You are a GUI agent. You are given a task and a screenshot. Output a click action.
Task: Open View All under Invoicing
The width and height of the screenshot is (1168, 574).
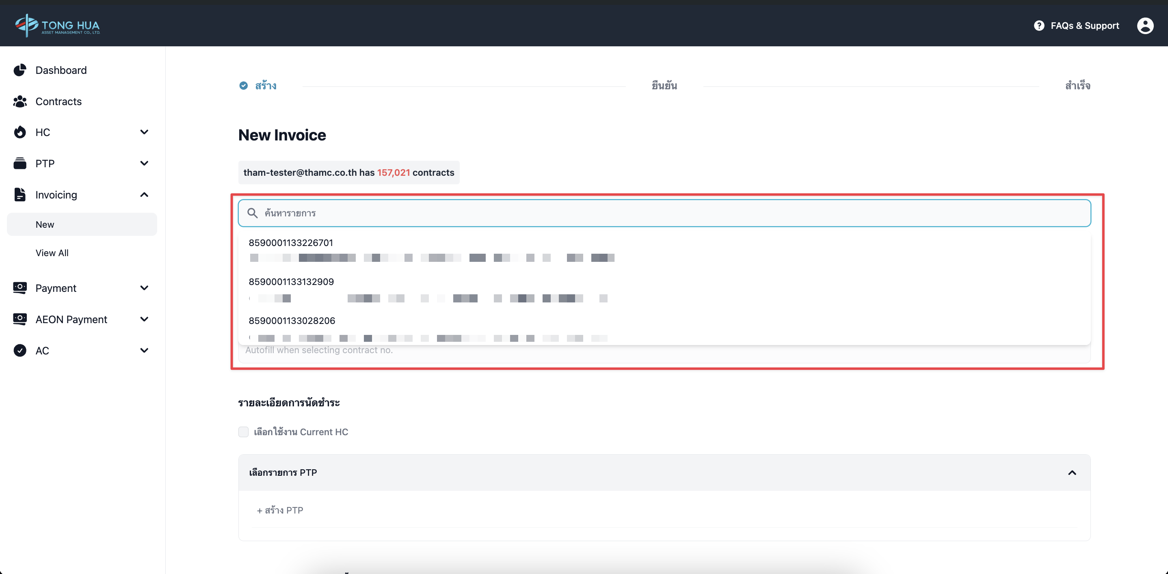[x=52, y=253]
